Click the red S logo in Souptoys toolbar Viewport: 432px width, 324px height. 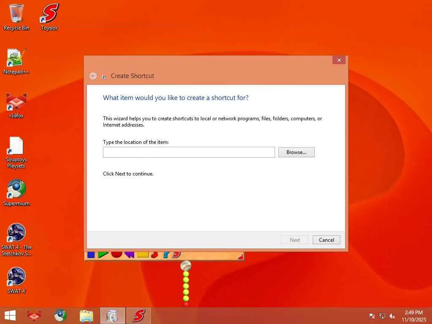(176, 254)
